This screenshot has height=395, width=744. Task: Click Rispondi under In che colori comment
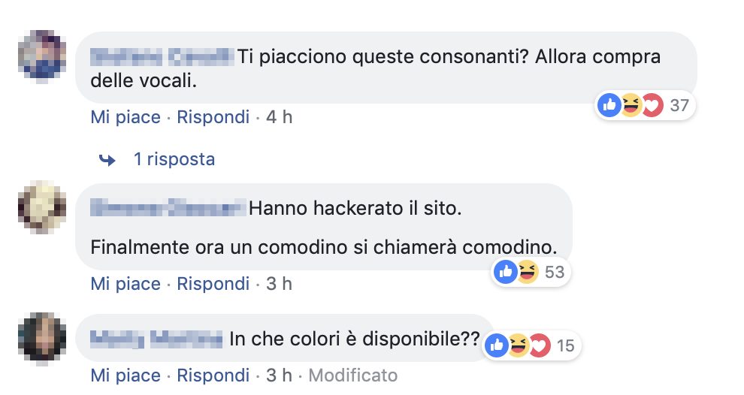click(213, 375)
